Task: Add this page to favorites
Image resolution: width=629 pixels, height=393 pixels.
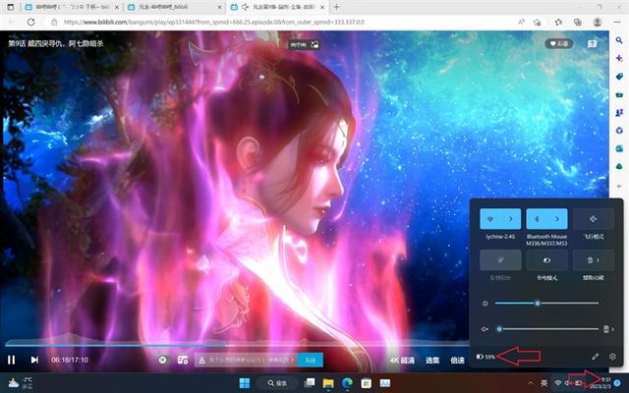Action: tap(538, 23)
